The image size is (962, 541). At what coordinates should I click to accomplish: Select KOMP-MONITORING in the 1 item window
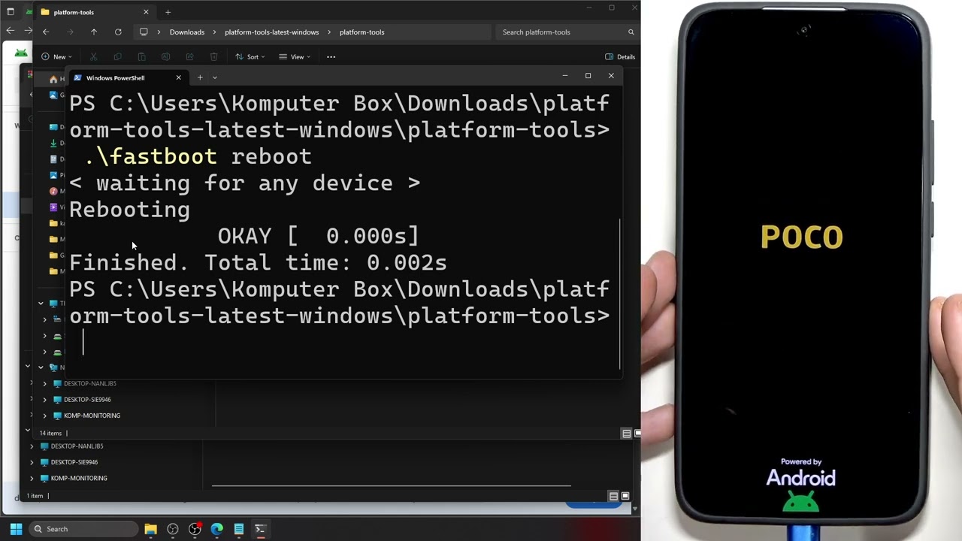pyautogui.click(x=79, y=478)
